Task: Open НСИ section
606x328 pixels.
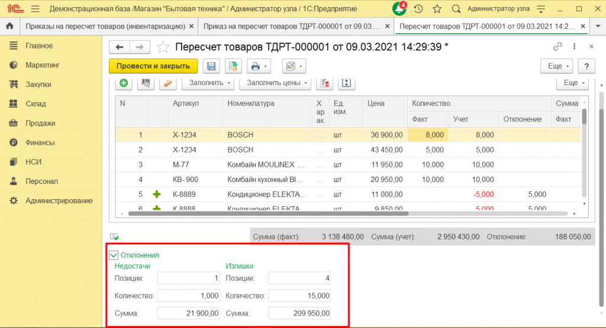Action: (x=33, y=162)
